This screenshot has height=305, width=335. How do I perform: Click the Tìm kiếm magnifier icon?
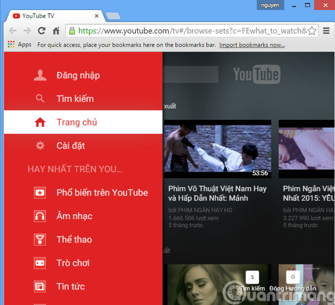pos(40,99)
